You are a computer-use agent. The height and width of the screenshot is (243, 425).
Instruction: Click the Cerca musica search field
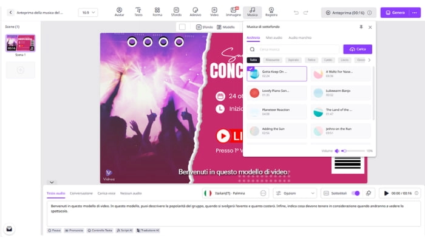pos(297,49)
